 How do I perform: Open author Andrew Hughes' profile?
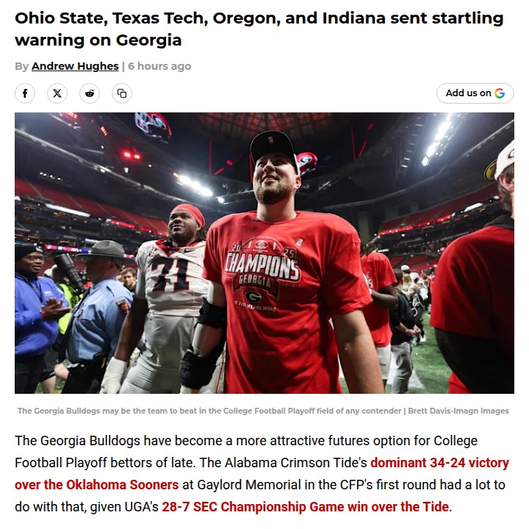pos(75,66)
